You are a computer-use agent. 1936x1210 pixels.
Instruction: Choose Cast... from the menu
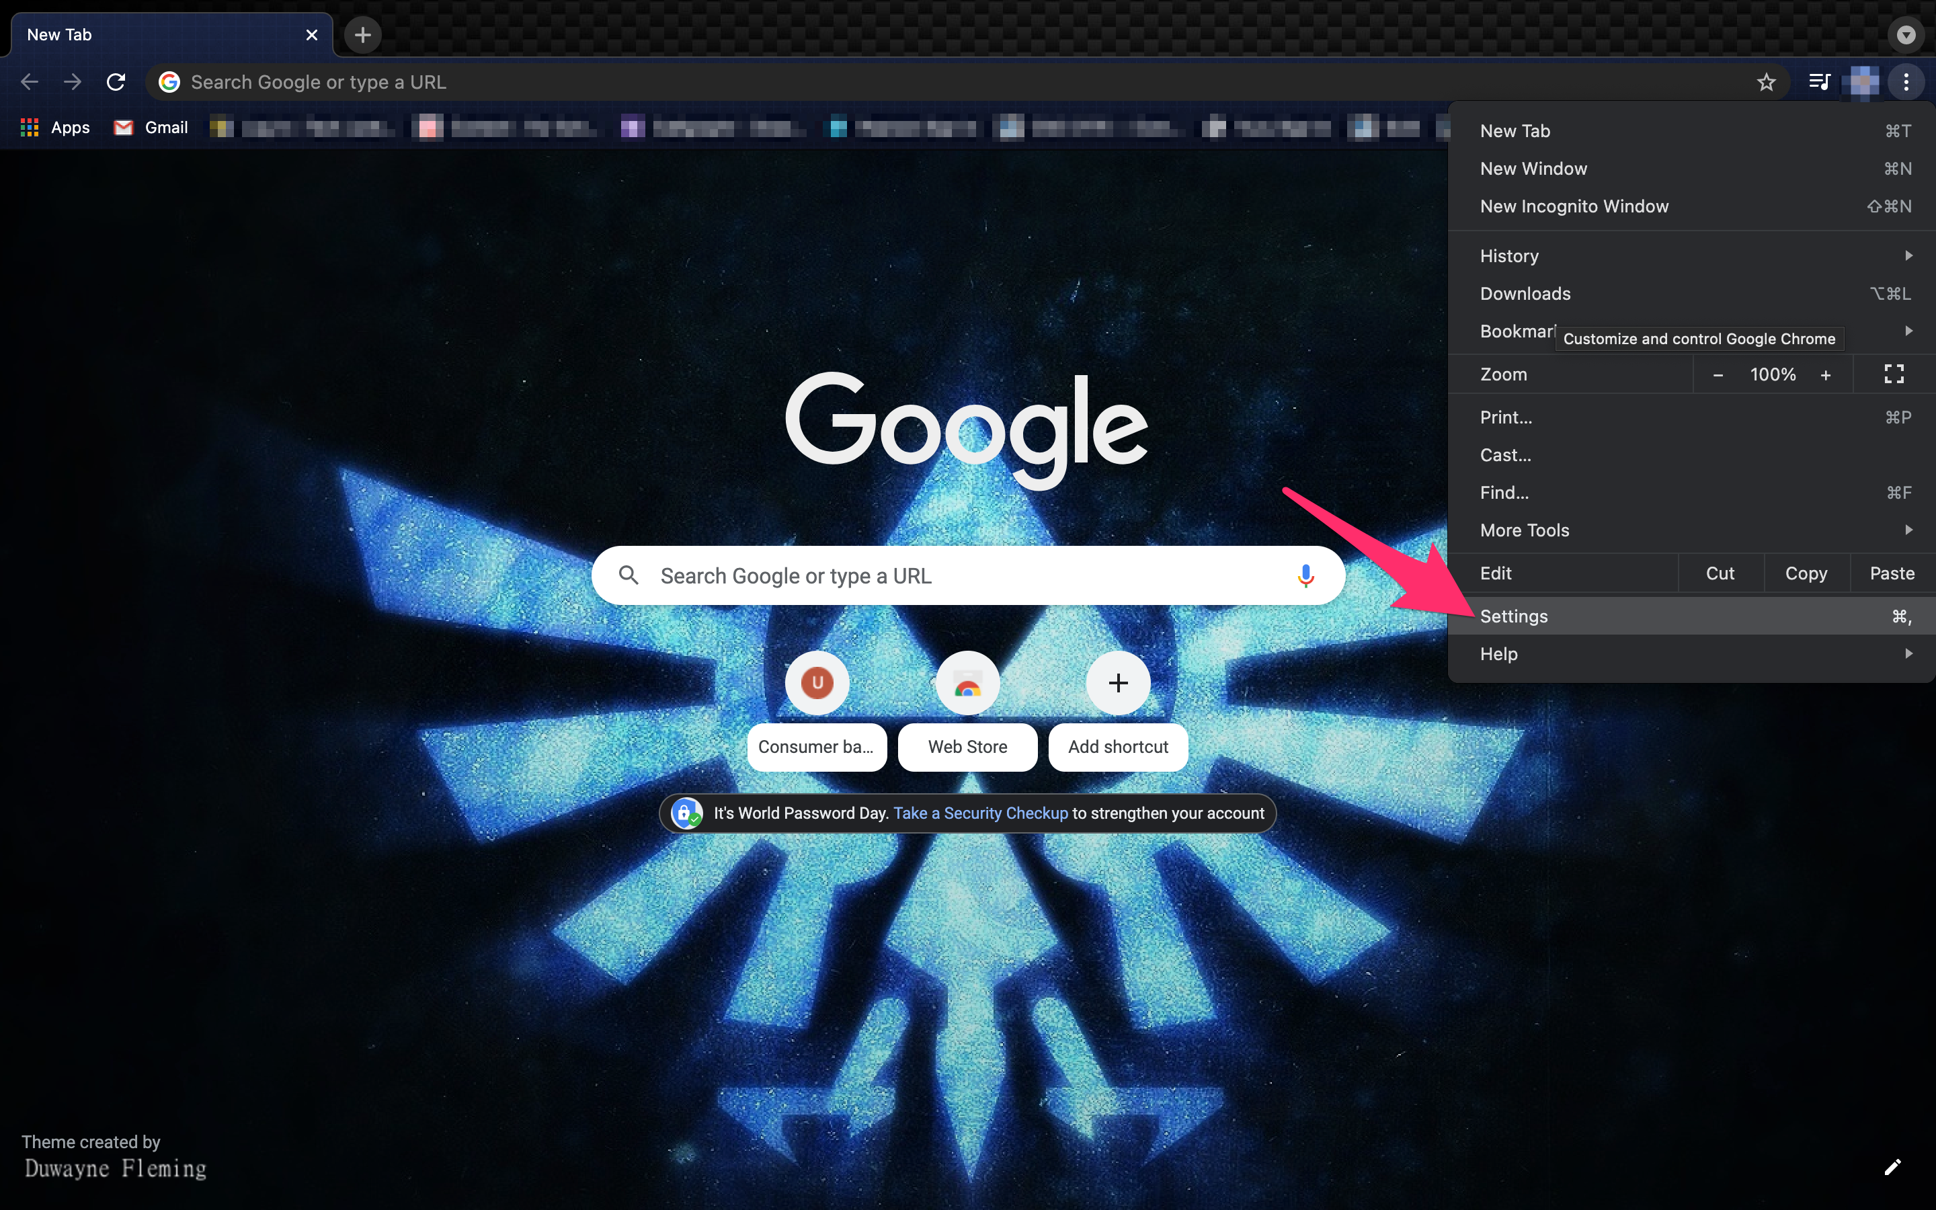pyautogui.click(x=1691, y=454)
